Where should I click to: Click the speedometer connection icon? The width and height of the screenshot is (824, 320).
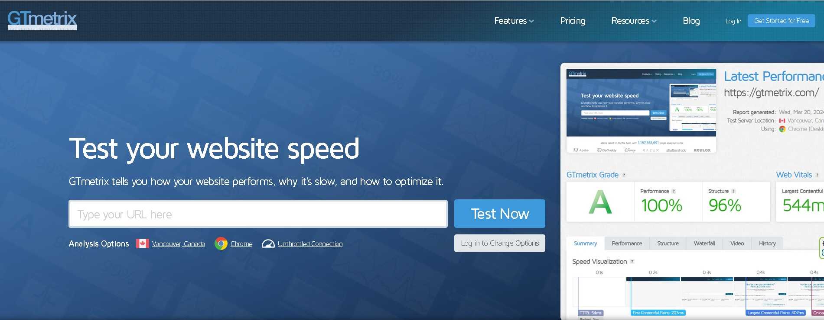point(268,244)
